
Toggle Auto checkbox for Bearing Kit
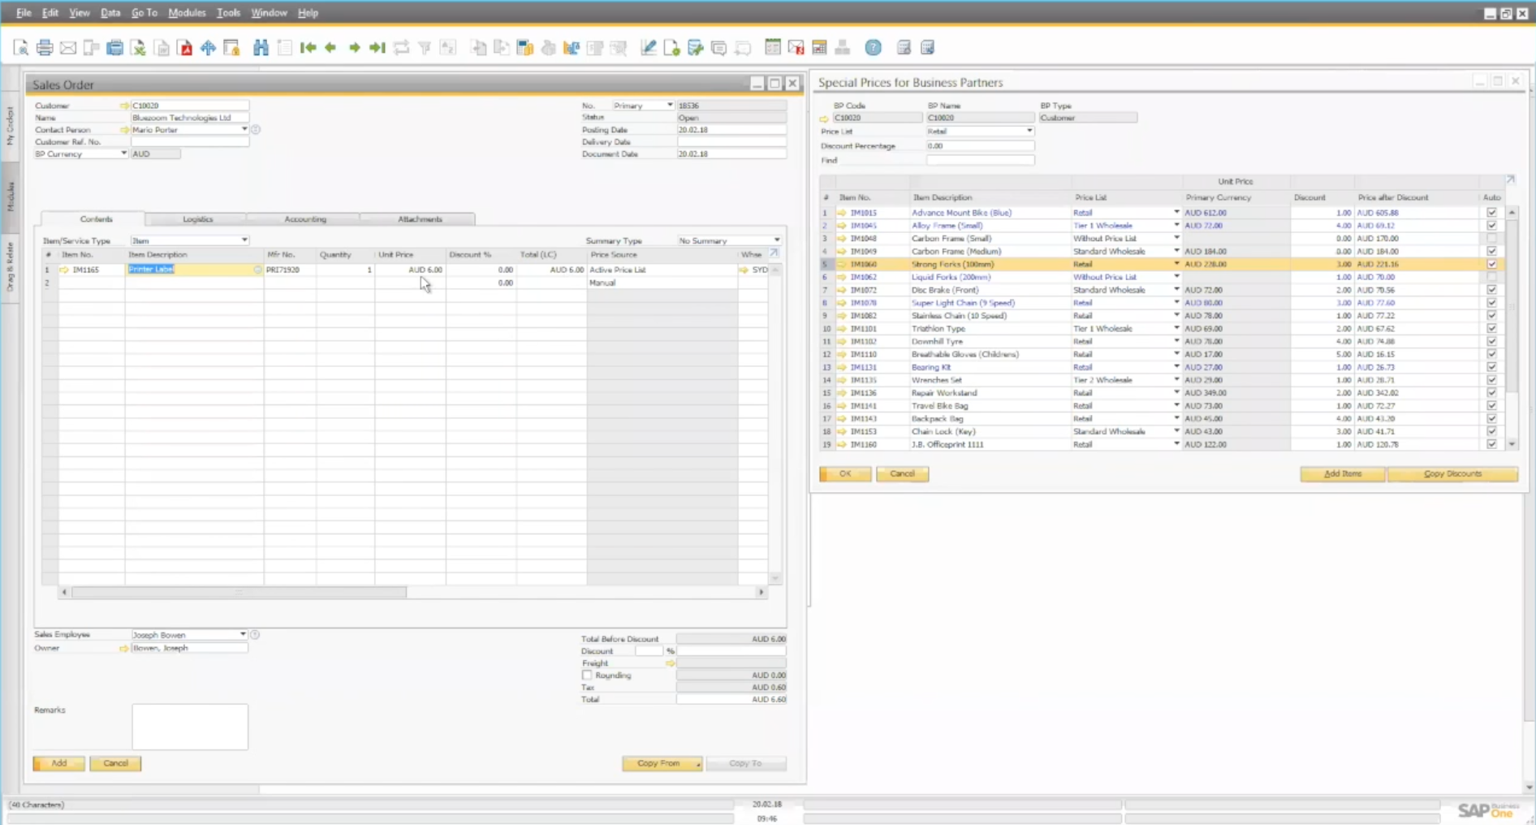pyautogui.click(x=1491, y=367)
